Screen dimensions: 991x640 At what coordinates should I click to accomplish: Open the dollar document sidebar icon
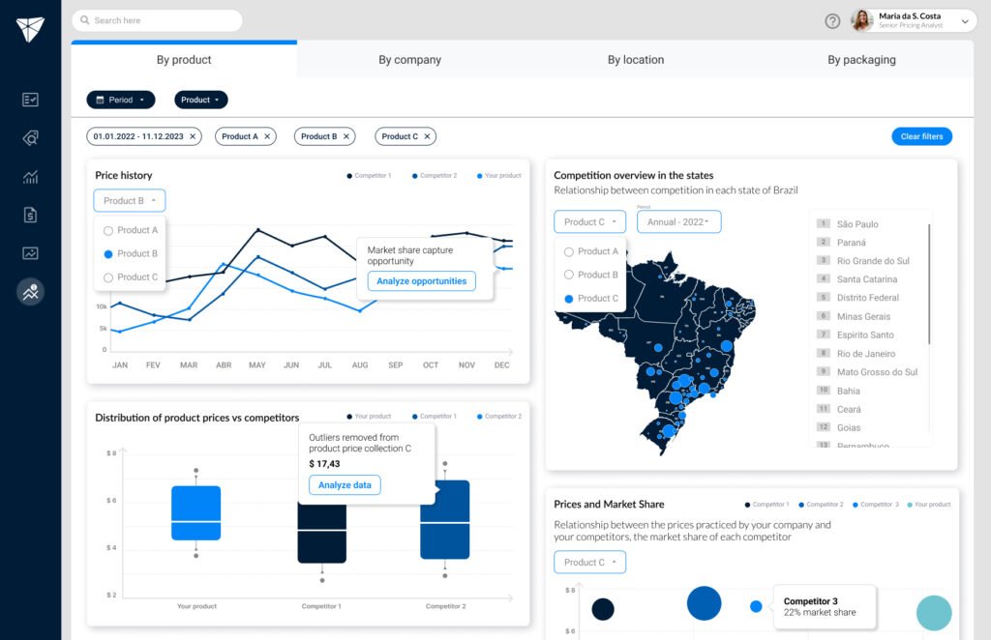[x=30, y=216]
